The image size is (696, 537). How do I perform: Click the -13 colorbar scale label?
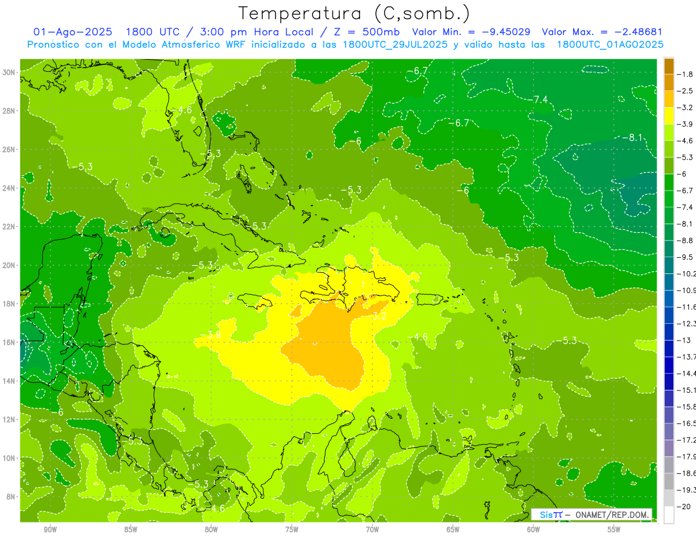pyautogui.click(x=684, y=340)
